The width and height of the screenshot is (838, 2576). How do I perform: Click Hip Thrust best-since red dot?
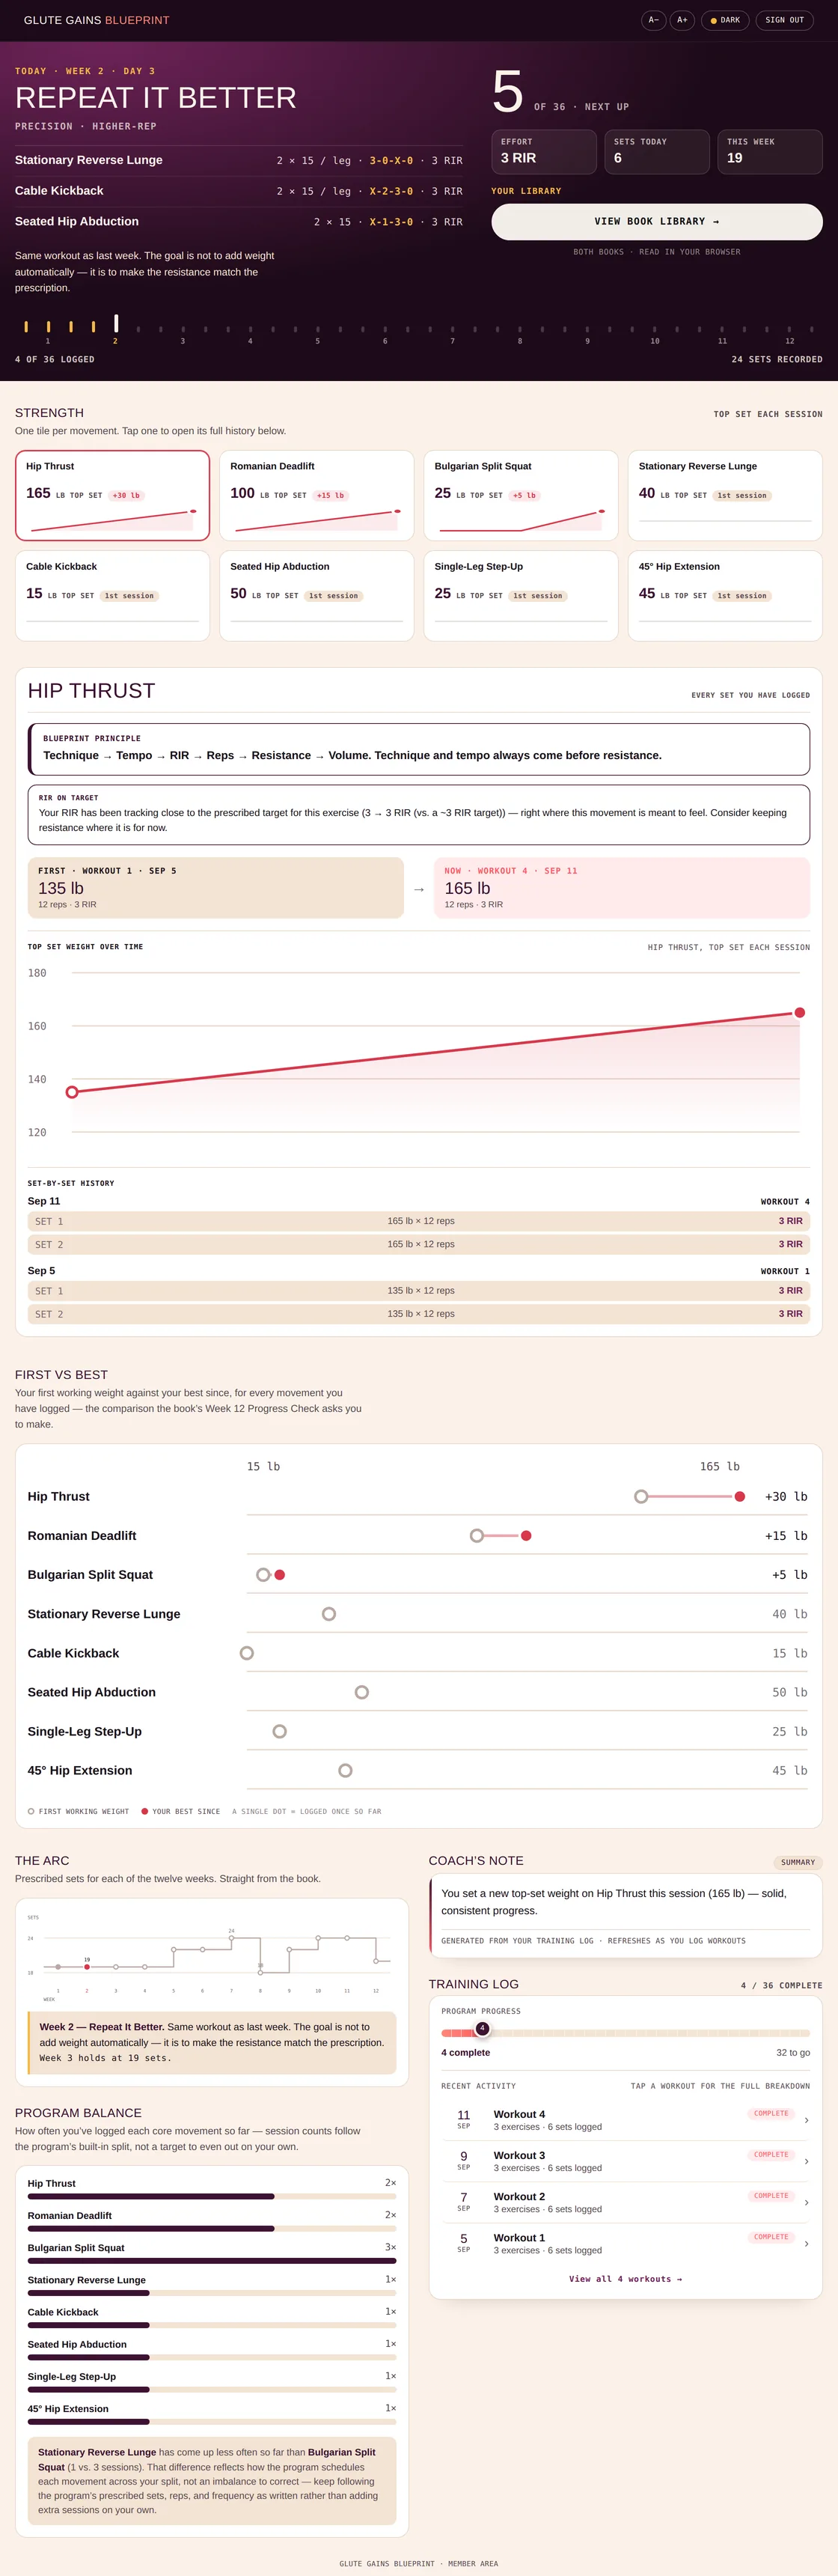pyautogui.click(x=740, y=1497)
